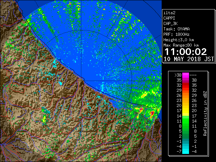Click the 'Reflectivity in dBZ' axis label

pos(205,113)
